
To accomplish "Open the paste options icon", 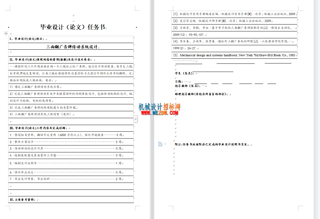I will tap(160, 144).
